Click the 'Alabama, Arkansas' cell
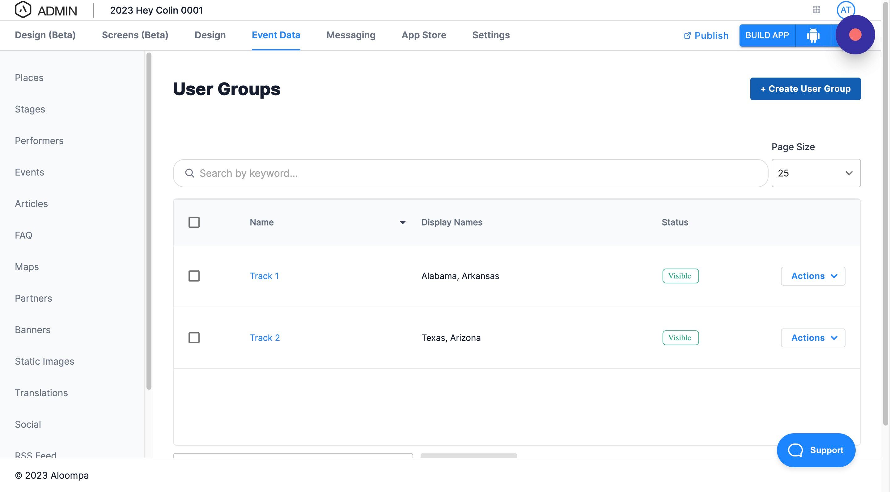The height and width of the screenshot is (492, 890). click(460, 276)
